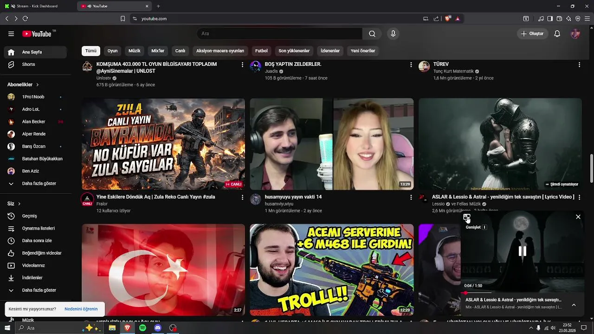Open options for ASLAR & Lessio lyrics video
Screen dimensions: 594x334
click(x=579, y=198)
